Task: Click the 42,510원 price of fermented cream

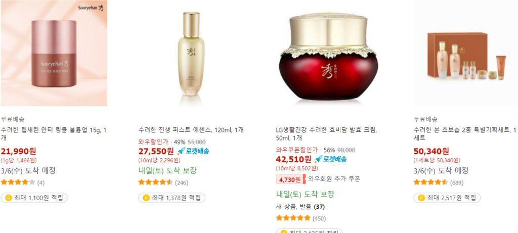Action: coord(294,159)
